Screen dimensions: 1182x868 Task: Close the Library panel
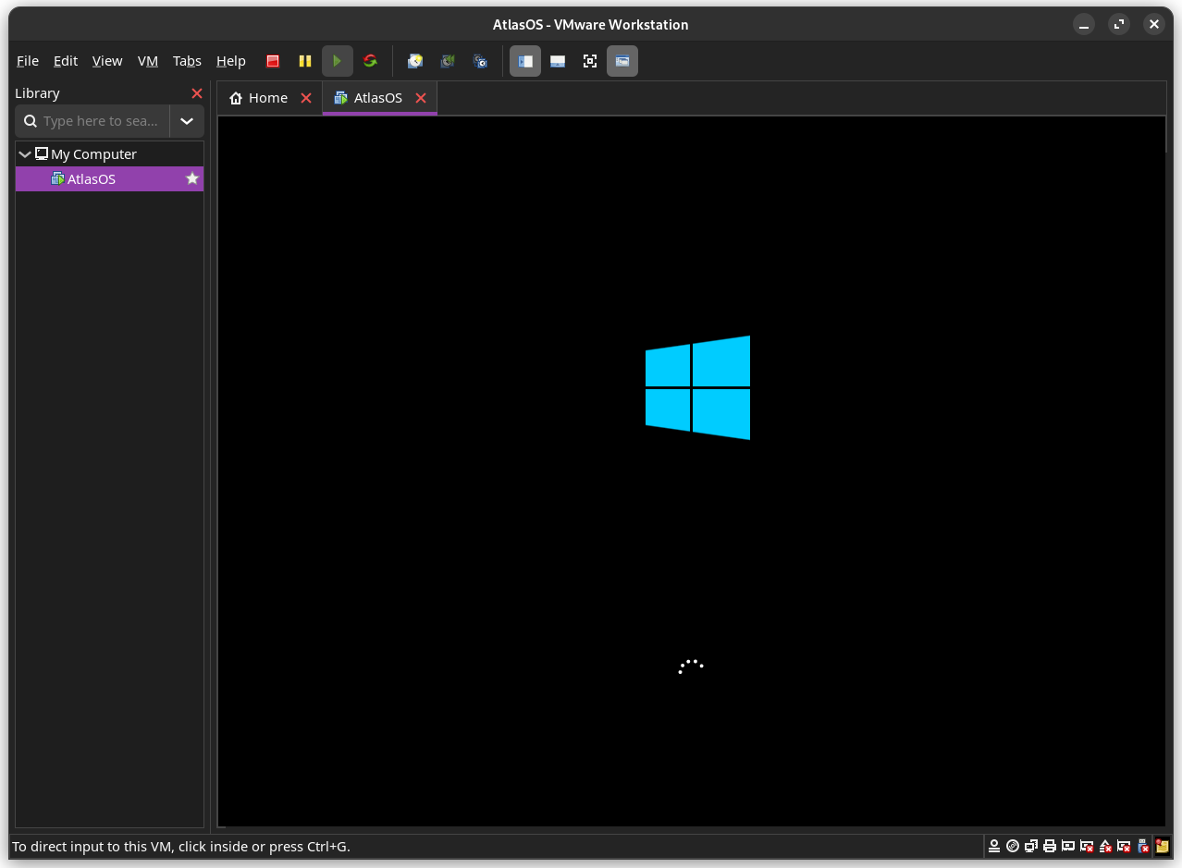tap(196, 93)
